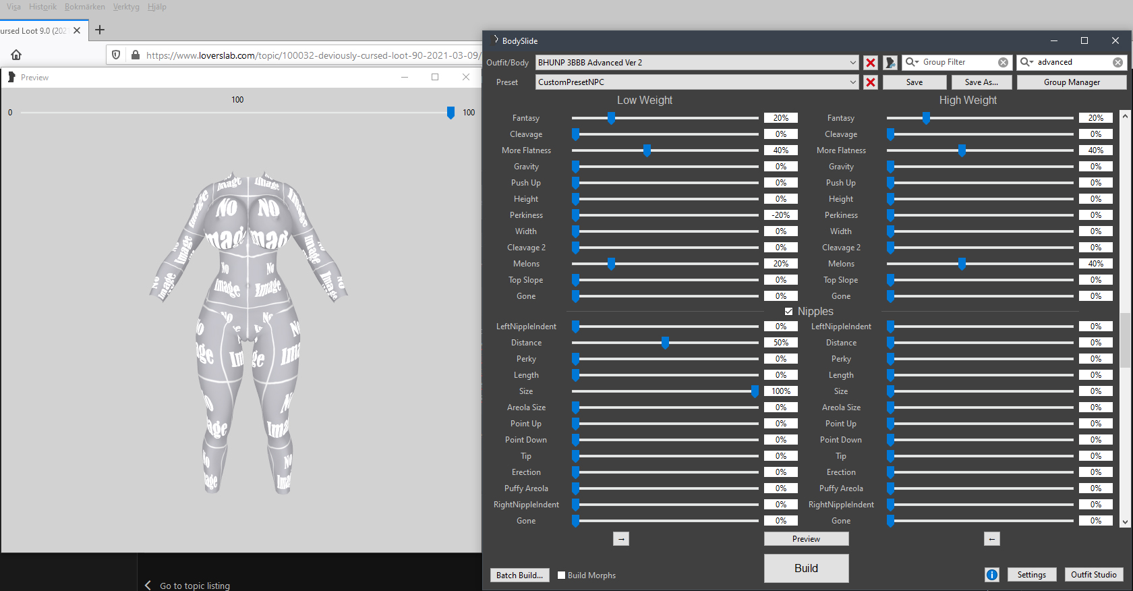1133x591 pixels.
Task: Open the Group Manager
Action: [1072, 82]
